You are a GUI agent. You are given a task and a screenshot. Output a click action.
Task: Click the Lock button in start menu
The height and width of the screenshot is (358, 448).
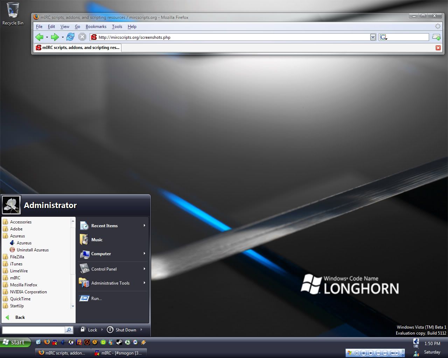point(89,330)
